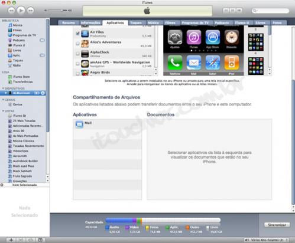Check the Alice's Adventures app checkbox
The height and width of the screenshot is (243, 295).
click(77, 44)
